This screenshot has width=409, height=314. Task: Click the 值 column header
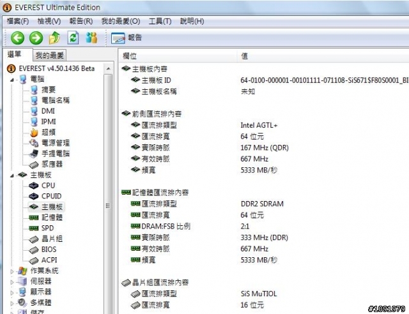tap(323, 56)
